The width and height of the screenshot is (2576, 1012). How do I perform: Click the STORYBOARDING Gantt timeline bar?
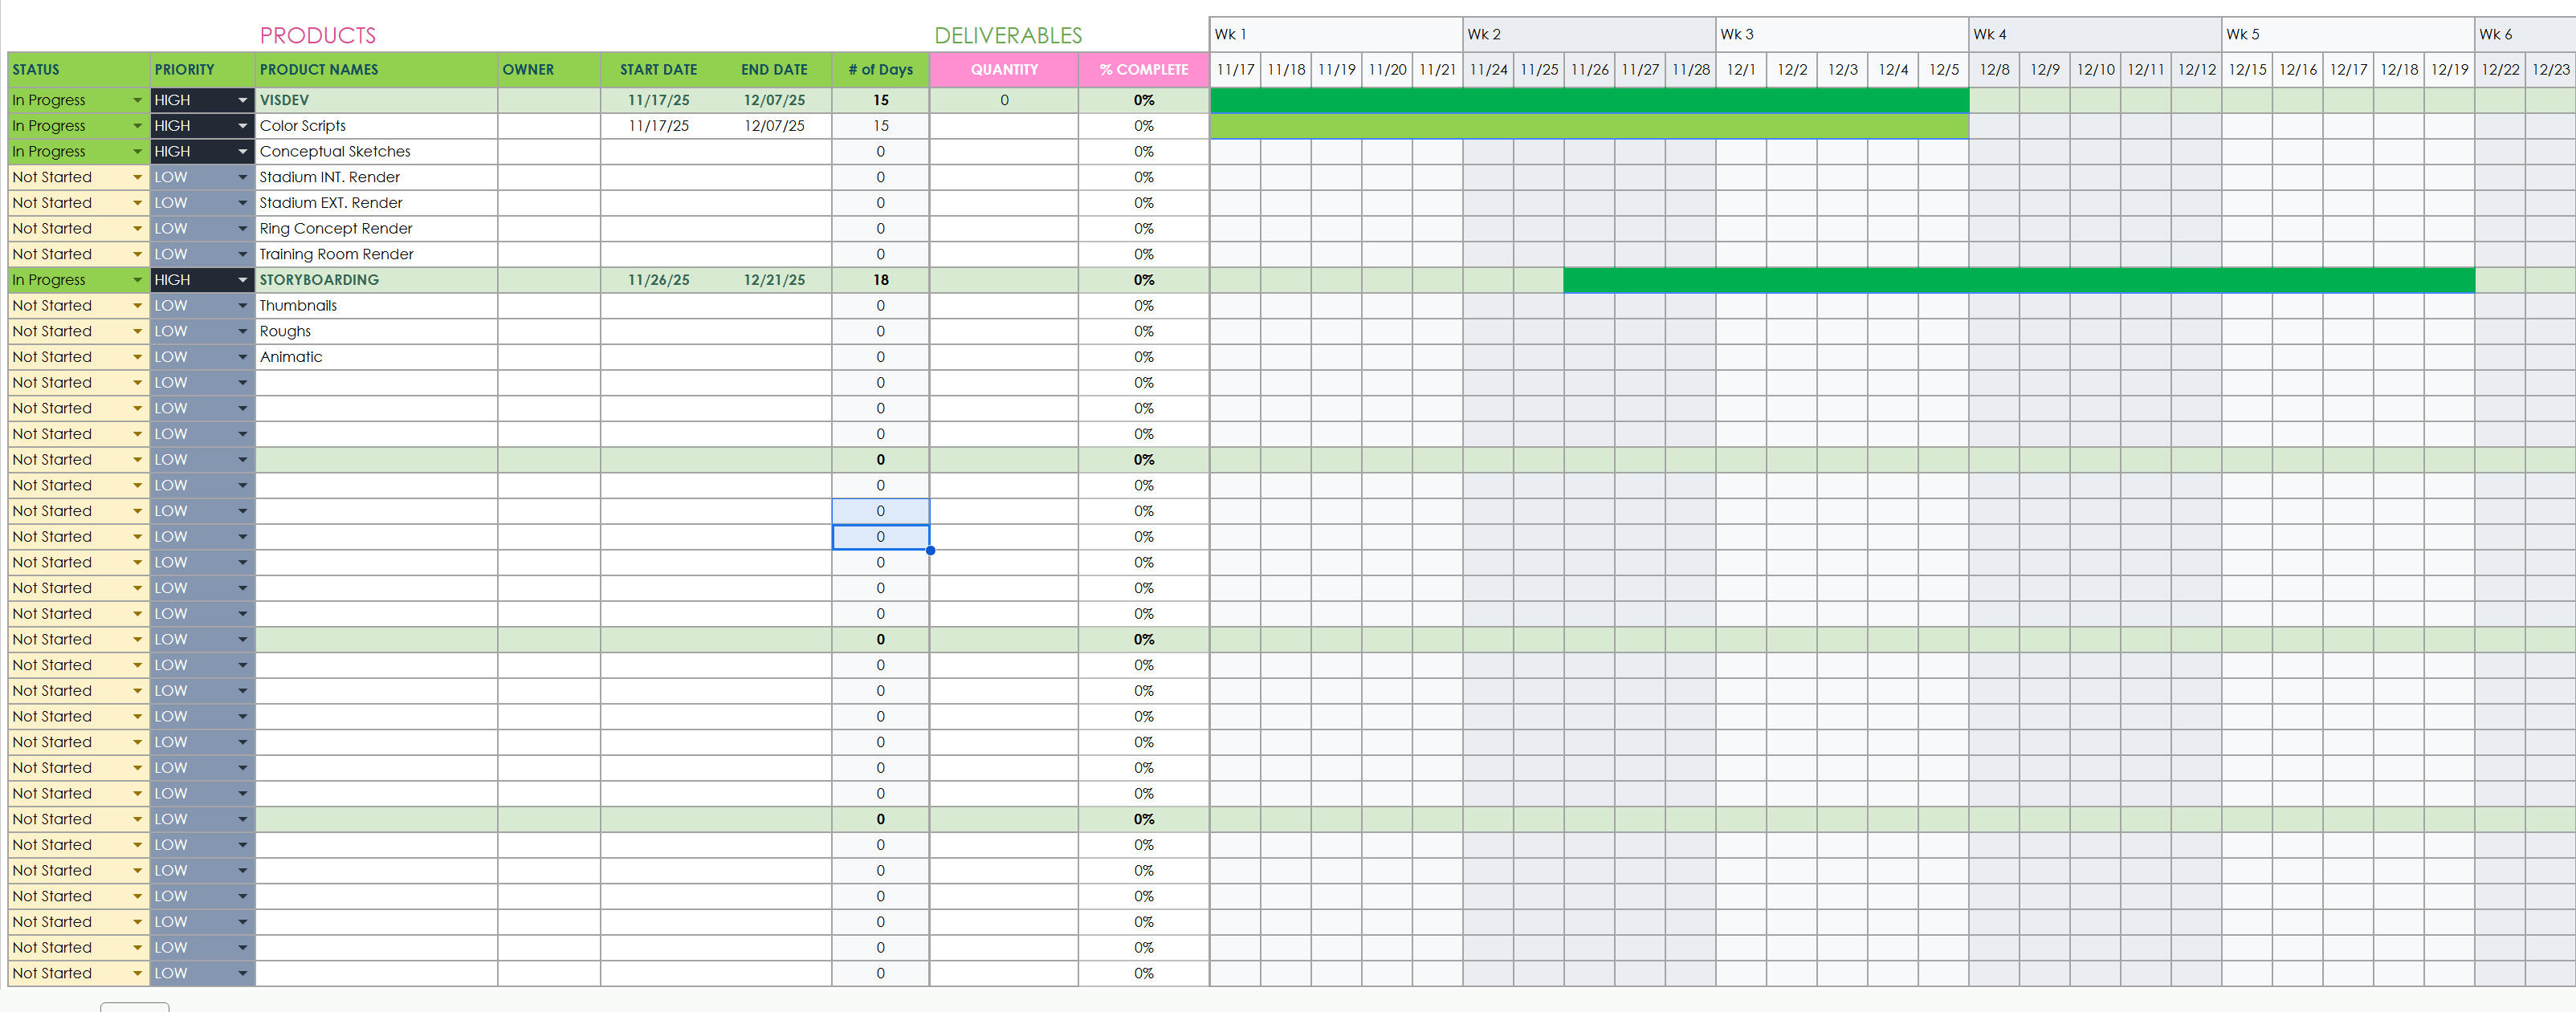pos(2018,281)
